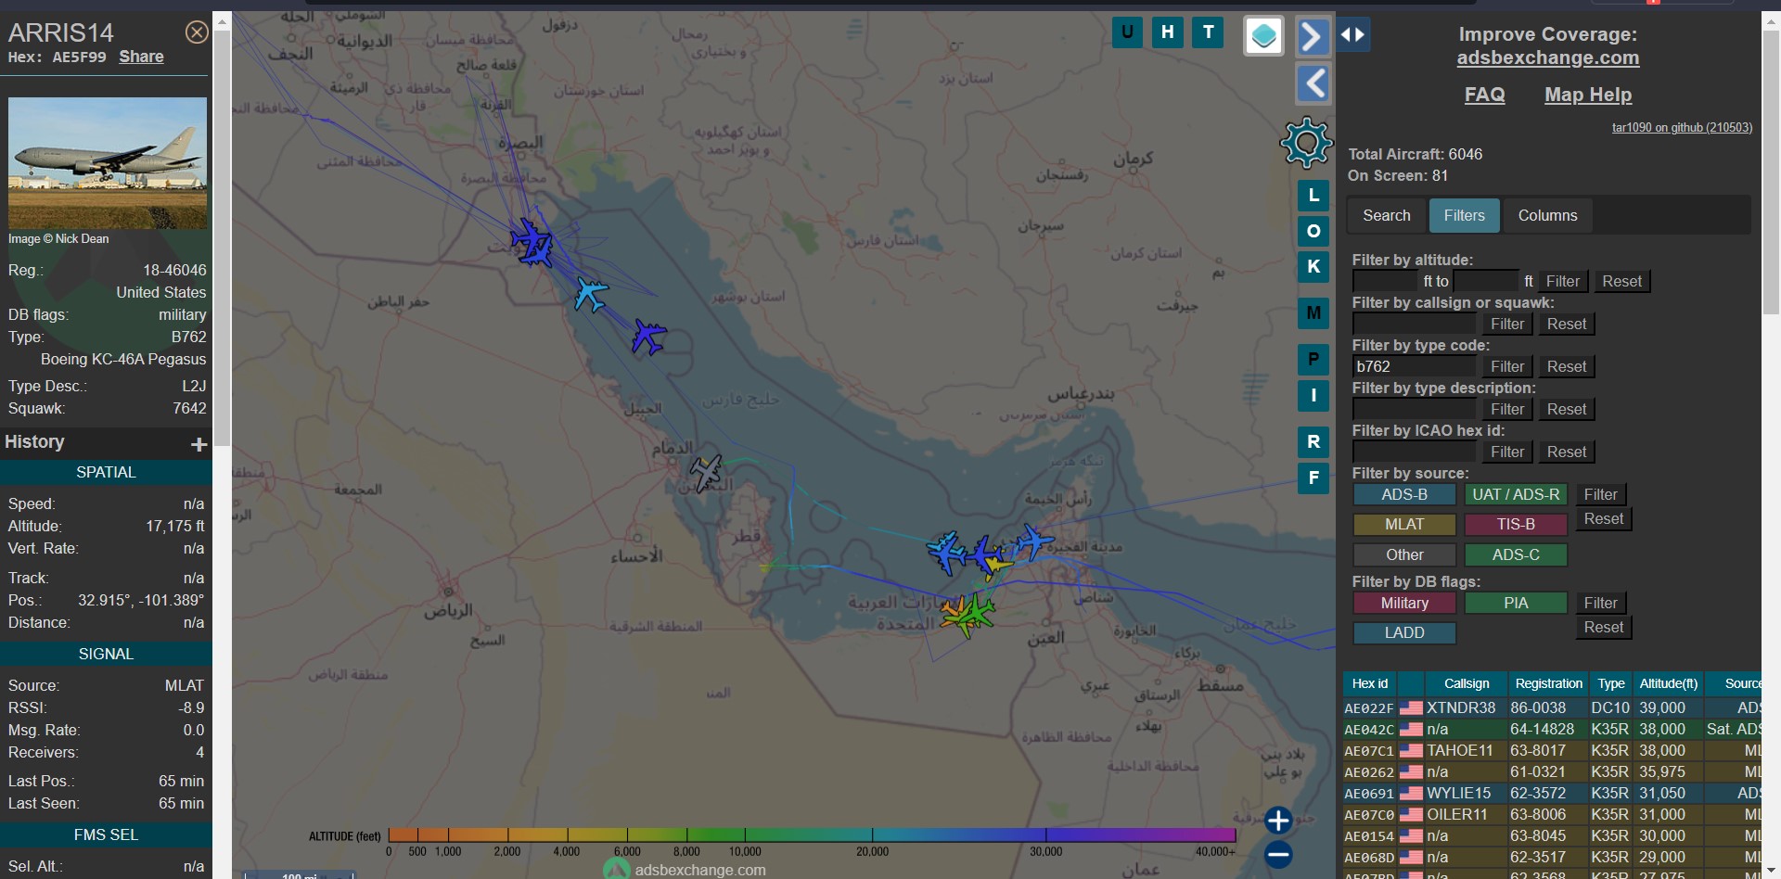
Task: Reset the type code filter
Action: point(1567,366)
